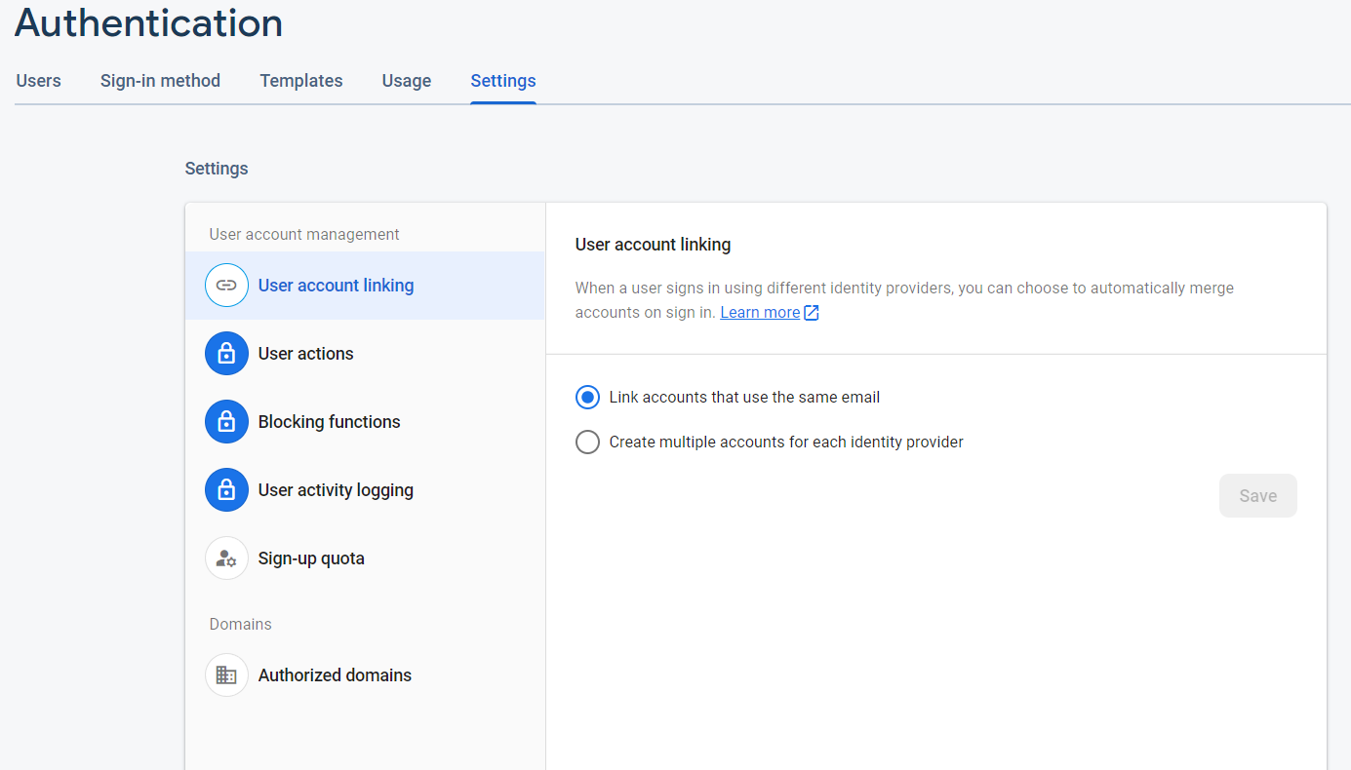Click the Sign-up quota person-gear icon
1351x770 pixels.
tap(226, 558)
